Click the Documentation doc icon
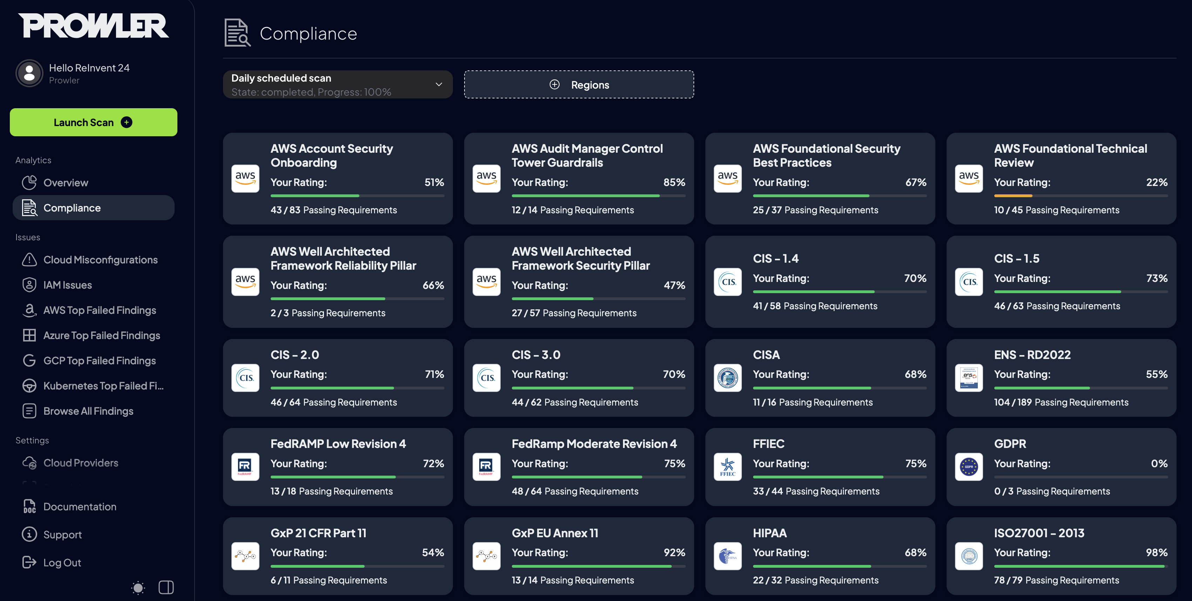This screenshot has width=1192, height=601. [x=29, y=507]
